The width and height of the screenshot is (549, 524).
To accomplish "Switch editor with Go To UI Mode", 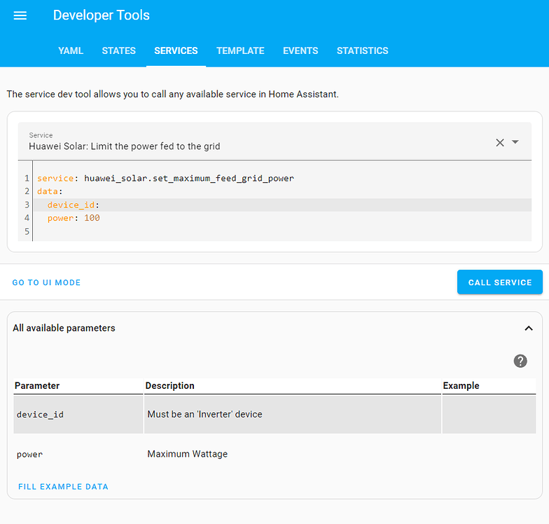I will (x=46, y=282).
